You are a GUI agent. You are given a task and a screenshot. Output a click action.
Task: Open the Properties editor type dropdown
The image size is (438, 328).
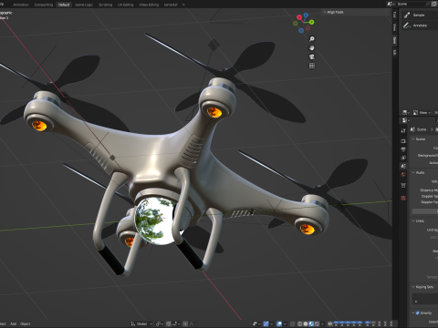click(405, 120)
